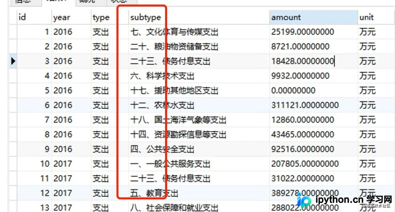Select the id cell with value 1

click(34, 32)
